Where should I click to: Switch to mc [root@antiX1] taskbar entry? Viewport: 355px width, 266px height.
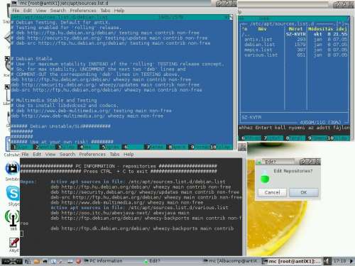(292, 261)
